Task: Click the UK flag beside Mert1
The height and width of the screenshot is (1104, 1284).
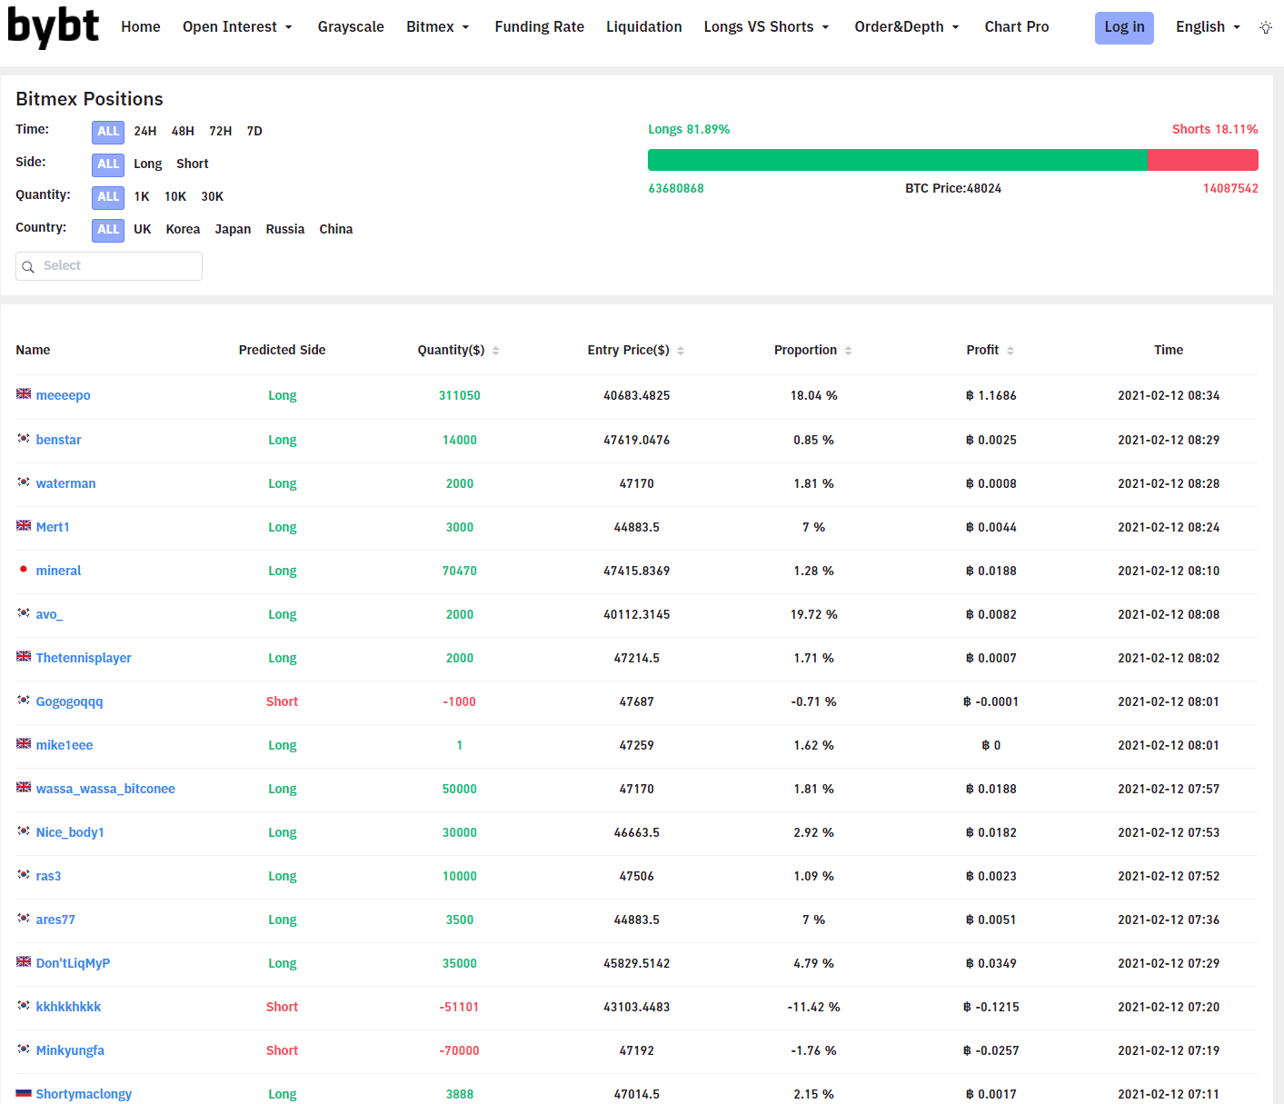Action: click(24, 525)
